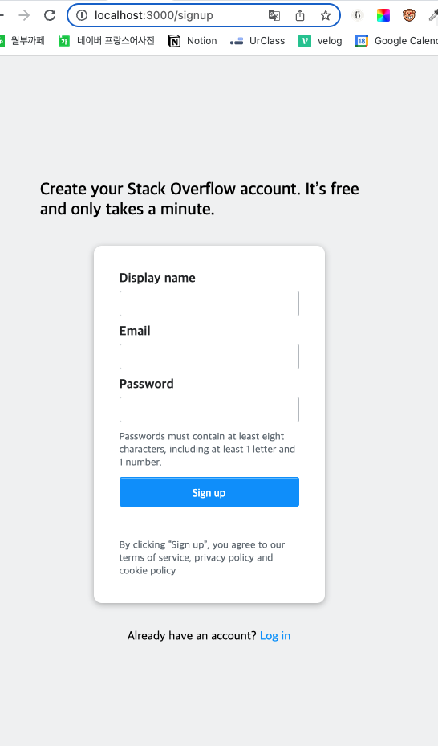Image resolution: width=438 pixels, height=746 pixels.
Task: Open the Google Calendar bookmark
Action: tap(396, 41)
